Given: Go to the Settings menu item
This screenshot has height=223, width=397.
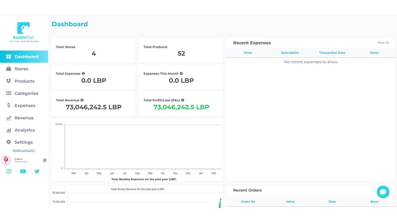Looking at the screenshot, I should (x=24, y=142).
